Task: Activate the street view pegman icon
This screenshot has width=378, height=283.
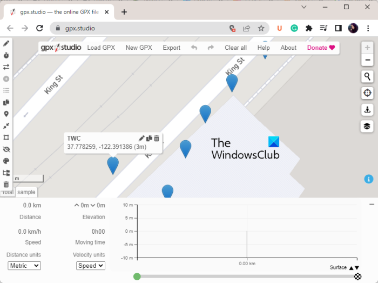Action: [x=367, y=110]
